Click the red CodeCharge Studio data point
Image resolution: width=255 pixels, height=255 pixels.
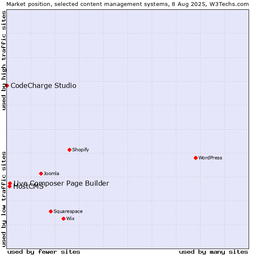[7, 85]
